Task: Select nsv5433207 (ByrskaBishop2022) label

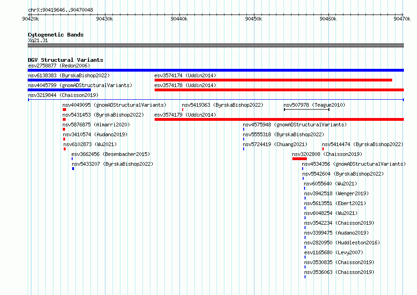Action: click(112, 164)
